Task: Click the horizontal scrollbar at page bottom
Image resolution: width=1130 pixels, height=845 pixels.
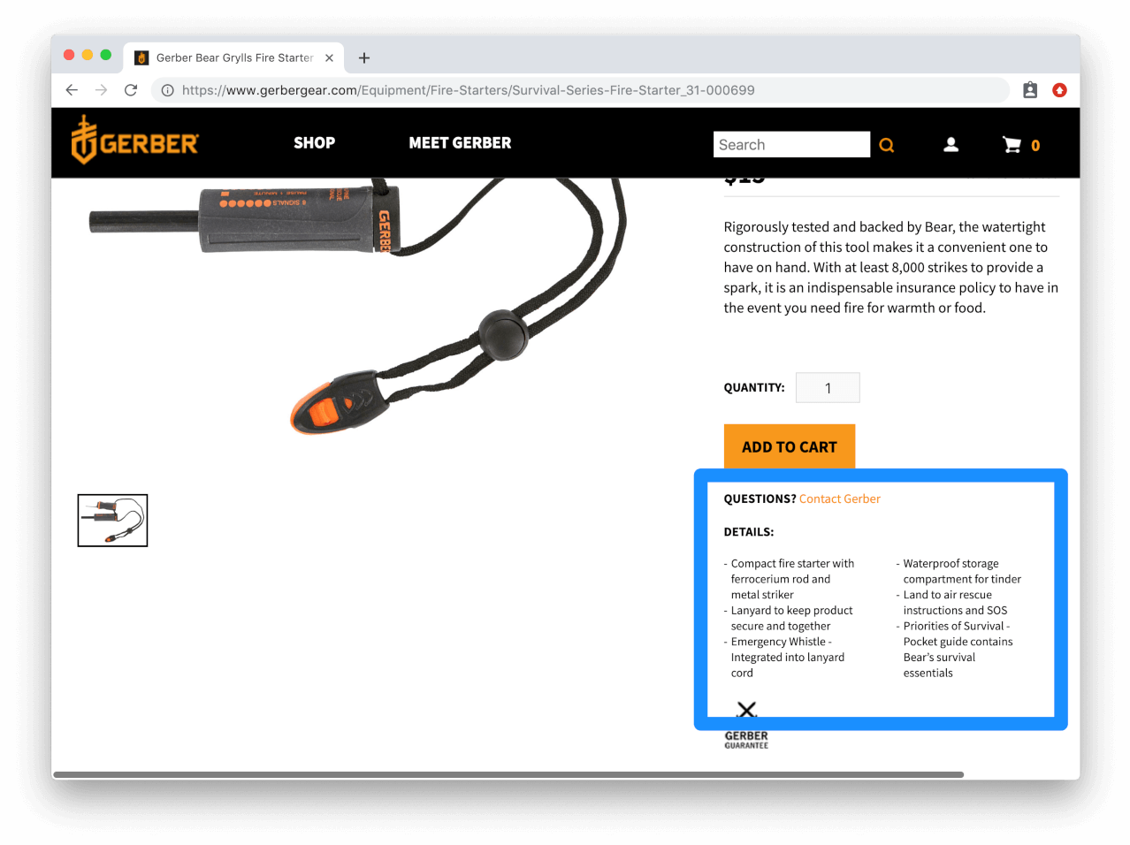Action: coord(508,774)
